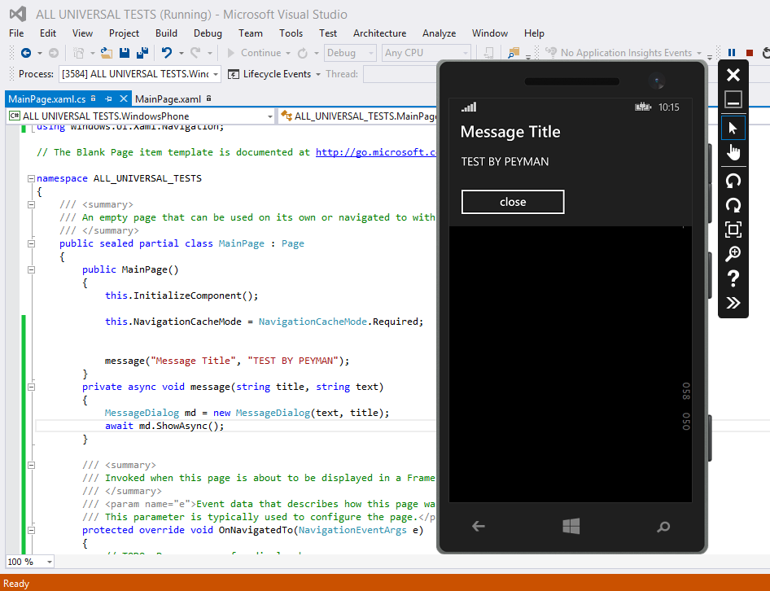Click the Visual Studio logo icon
Viewport: 770px width, 591px height.
[x=18, y=14]
